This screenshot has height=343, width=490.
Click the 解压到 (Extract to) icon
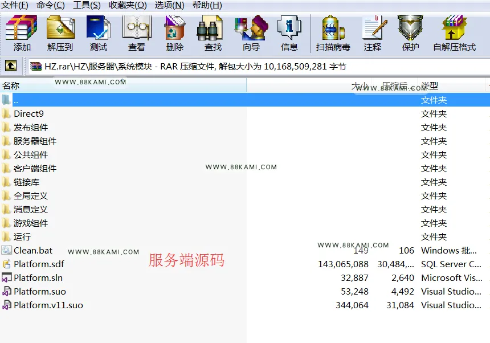click(60, 33)
